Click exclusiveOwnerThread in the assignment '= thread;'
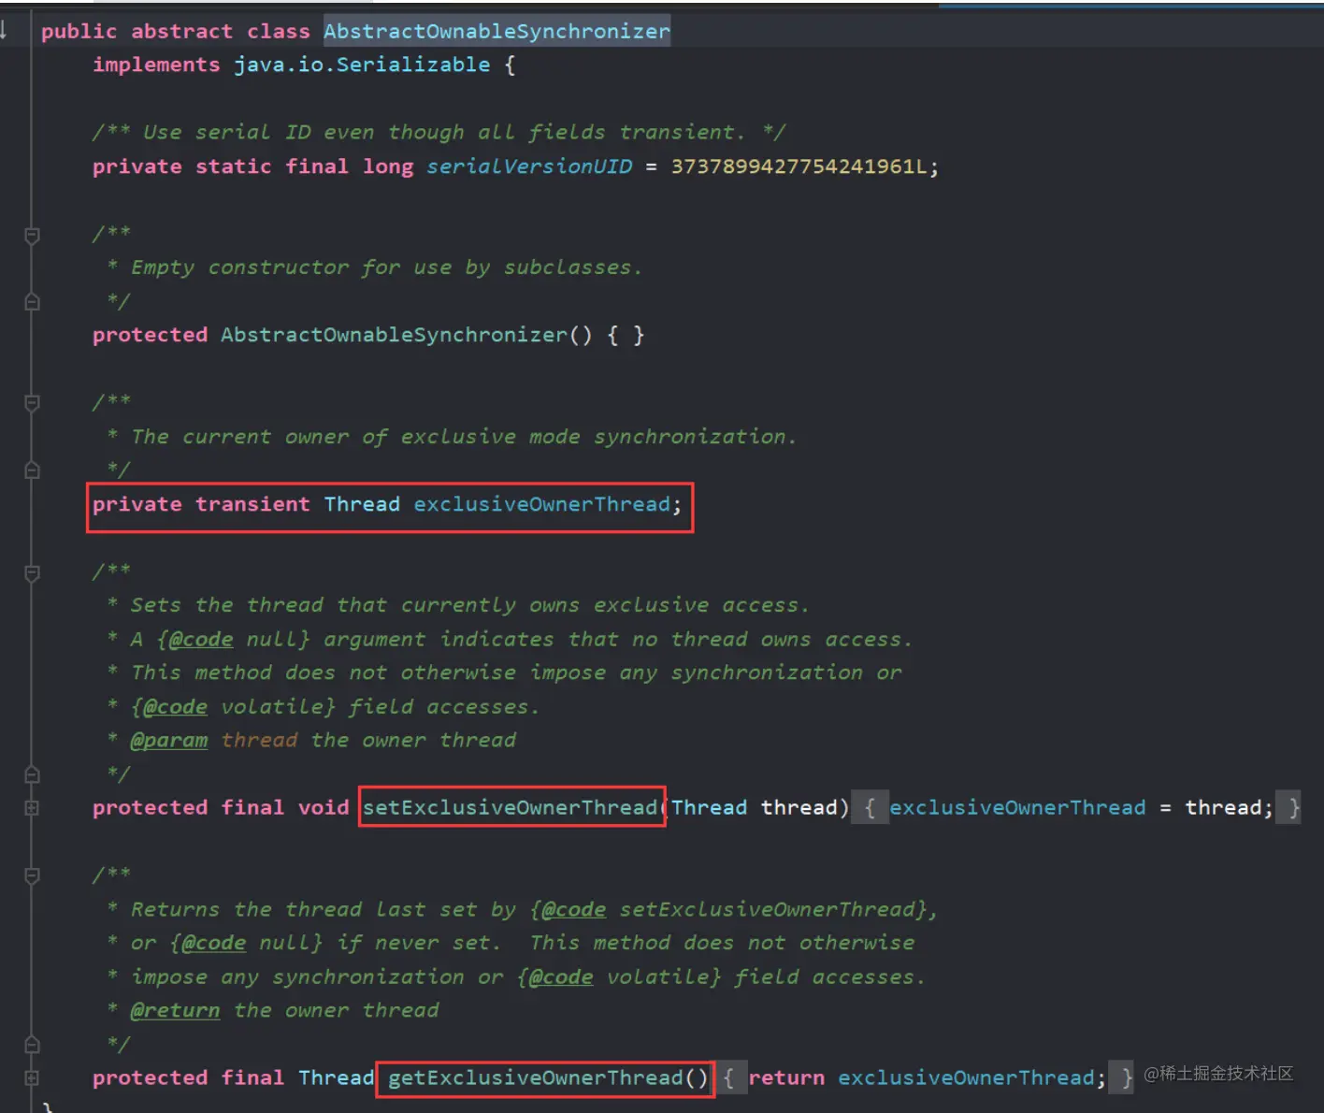1324x1113 pixels. (1017, 807)
